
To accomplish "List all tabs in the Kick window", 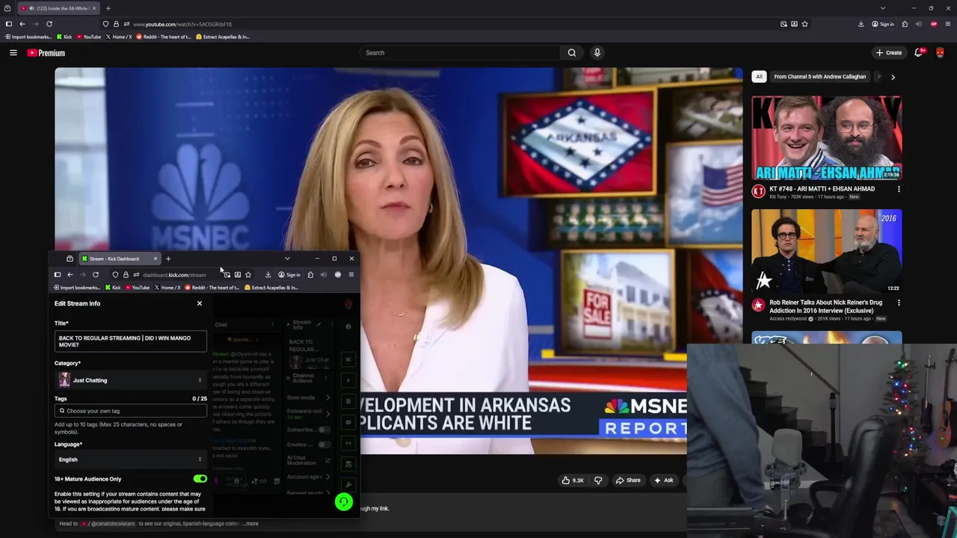I will pyautogui.click(x=287, y=259).
